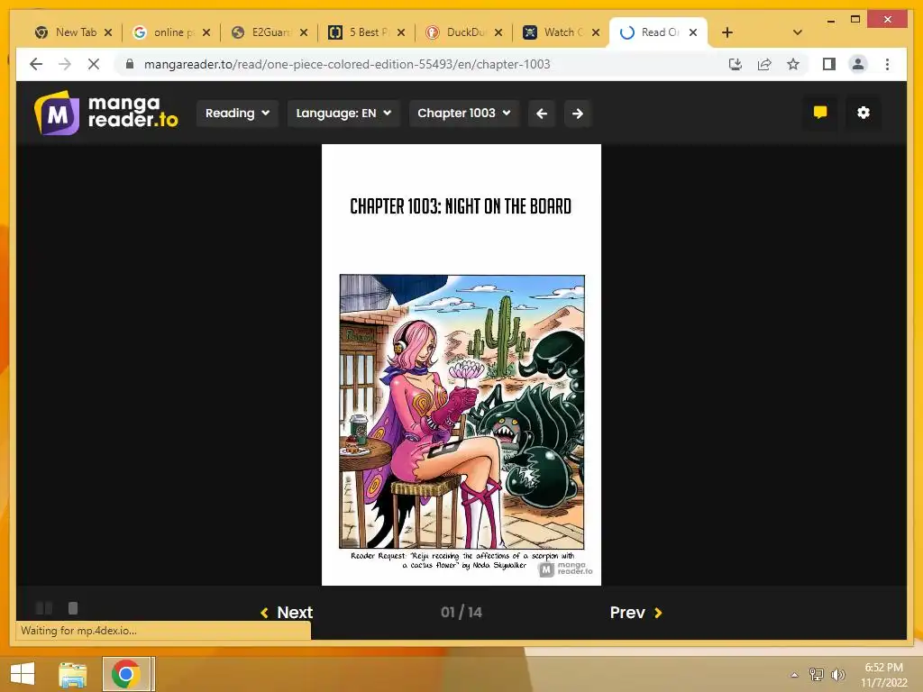Click the network tray icon
Viewport: 923px width, 692px height.
coord(817,674)
